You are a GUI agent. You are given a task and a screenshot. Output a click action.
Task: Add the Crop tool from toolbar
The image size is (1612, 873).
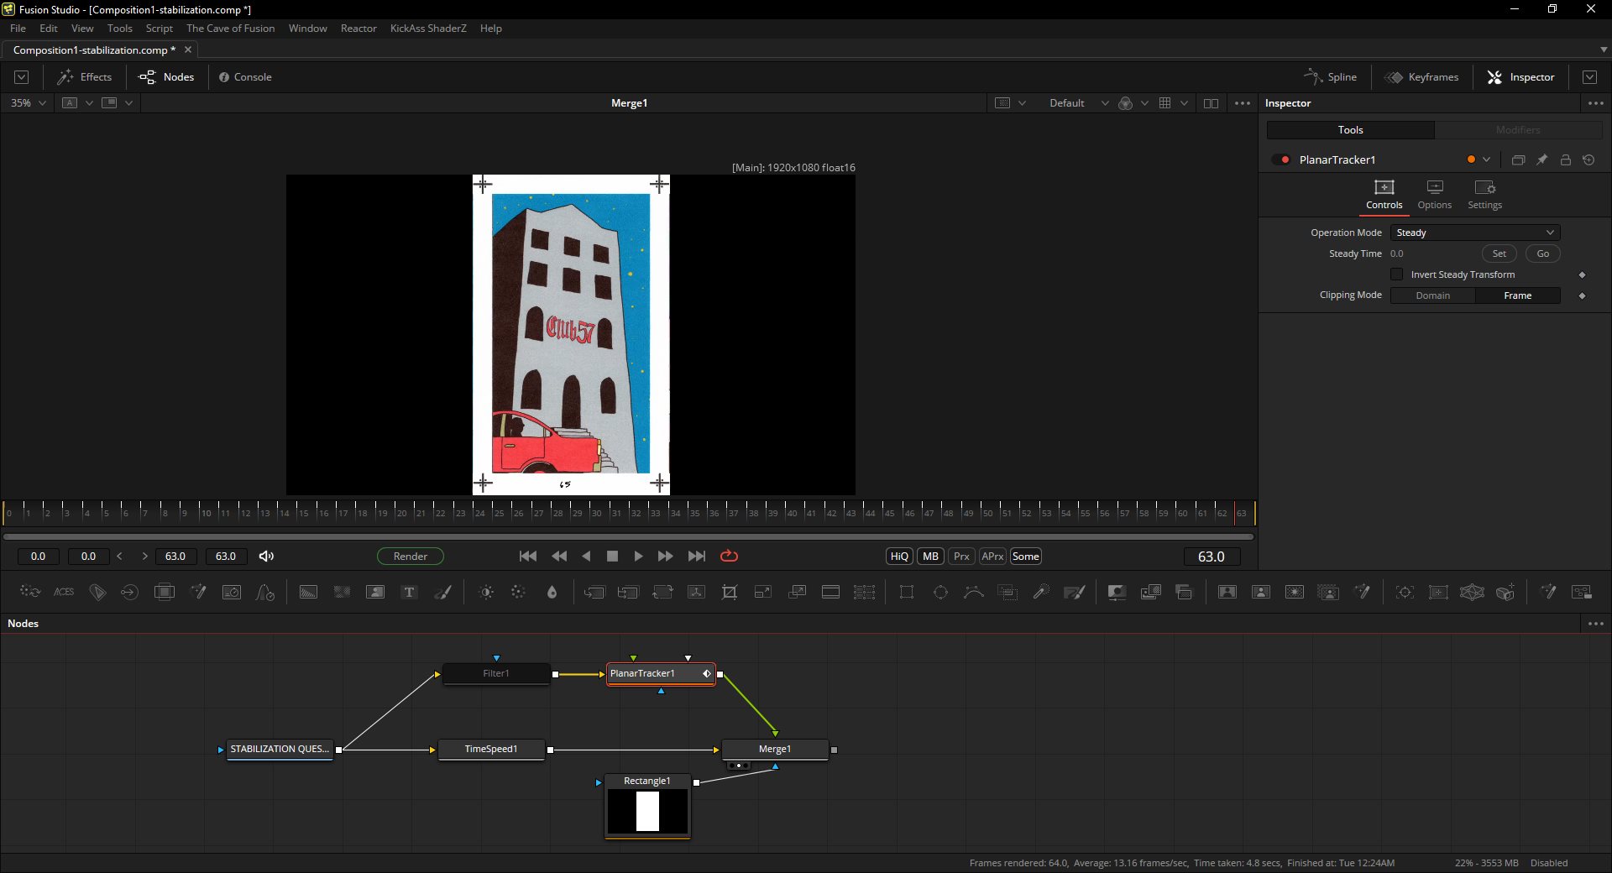[730, 592]
